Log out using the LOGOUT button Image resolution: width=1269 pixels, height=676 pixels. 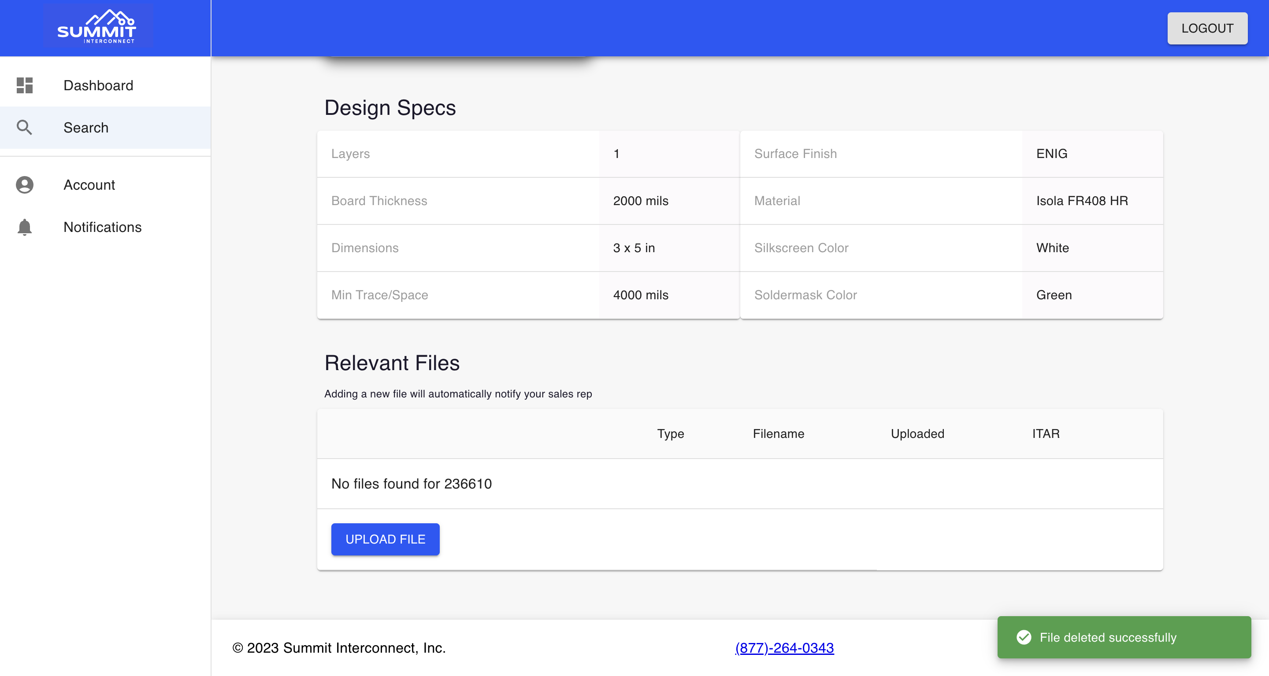coord(1207,29)
